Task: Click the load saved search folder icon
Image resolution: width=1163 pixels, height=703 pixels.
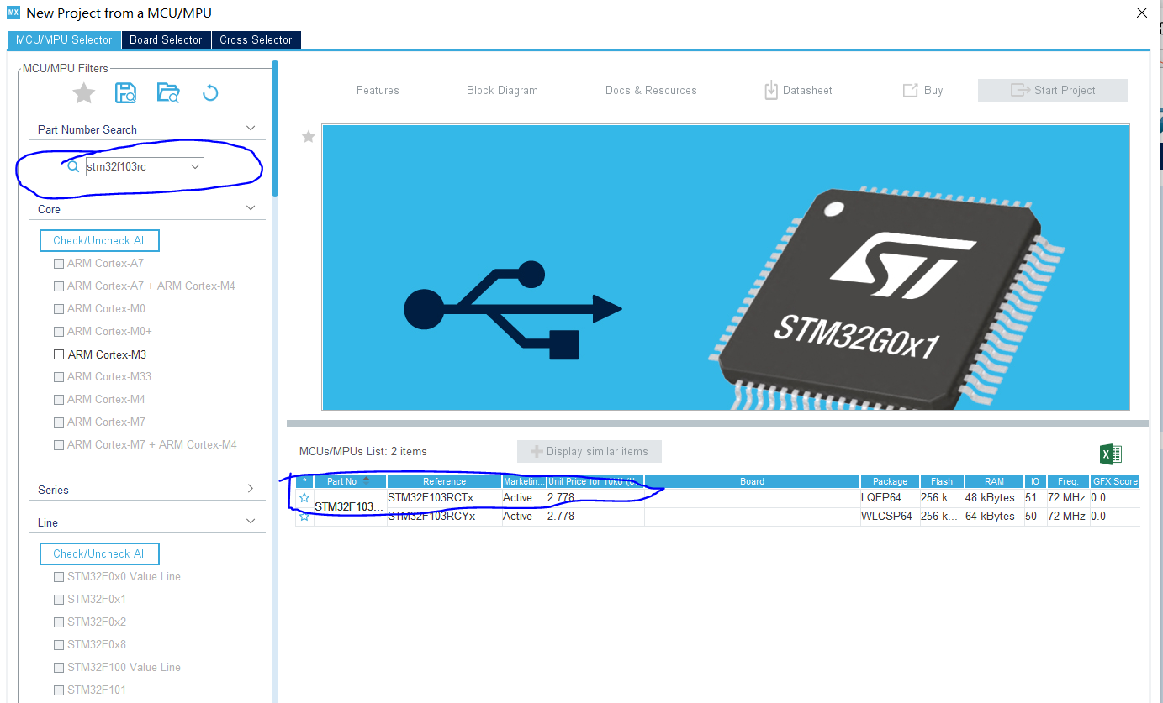Action: (x=168, y=92)
